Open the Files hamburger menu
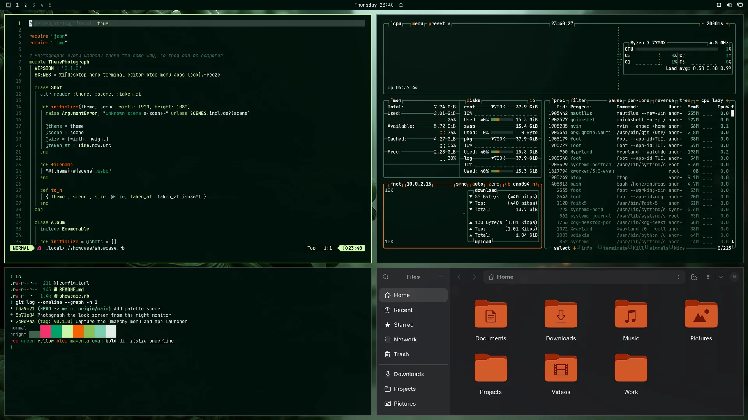Image resolution: width=748 pixels, height=420 pixels. (441, 277)
